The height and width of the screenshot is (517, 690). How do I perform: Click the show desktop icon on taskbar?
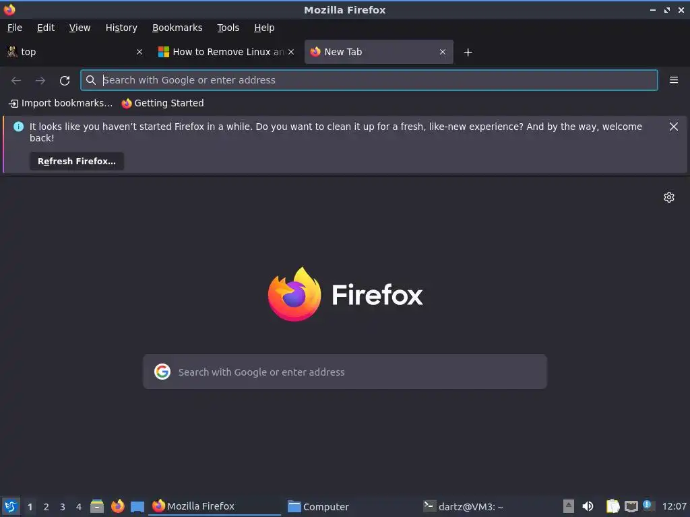(x=137, y=506)
